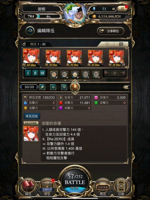Click the team reset icon beside 隊伍 1 - 30
The width and height of the screenshot is (150, 200).
(x=24, y=44)
